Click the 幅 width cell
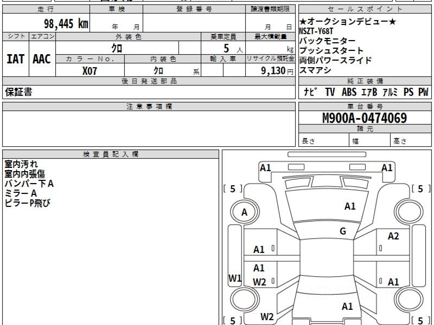434x325 pixels. (370, 140)
